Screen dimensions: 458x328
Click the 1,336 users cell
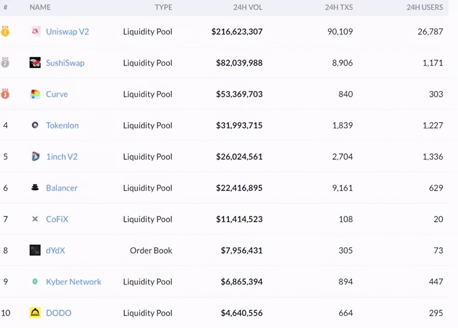(433, 157)
